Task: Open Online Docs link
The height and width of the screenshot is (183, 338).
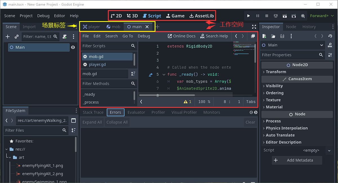Action: point(182,36)
